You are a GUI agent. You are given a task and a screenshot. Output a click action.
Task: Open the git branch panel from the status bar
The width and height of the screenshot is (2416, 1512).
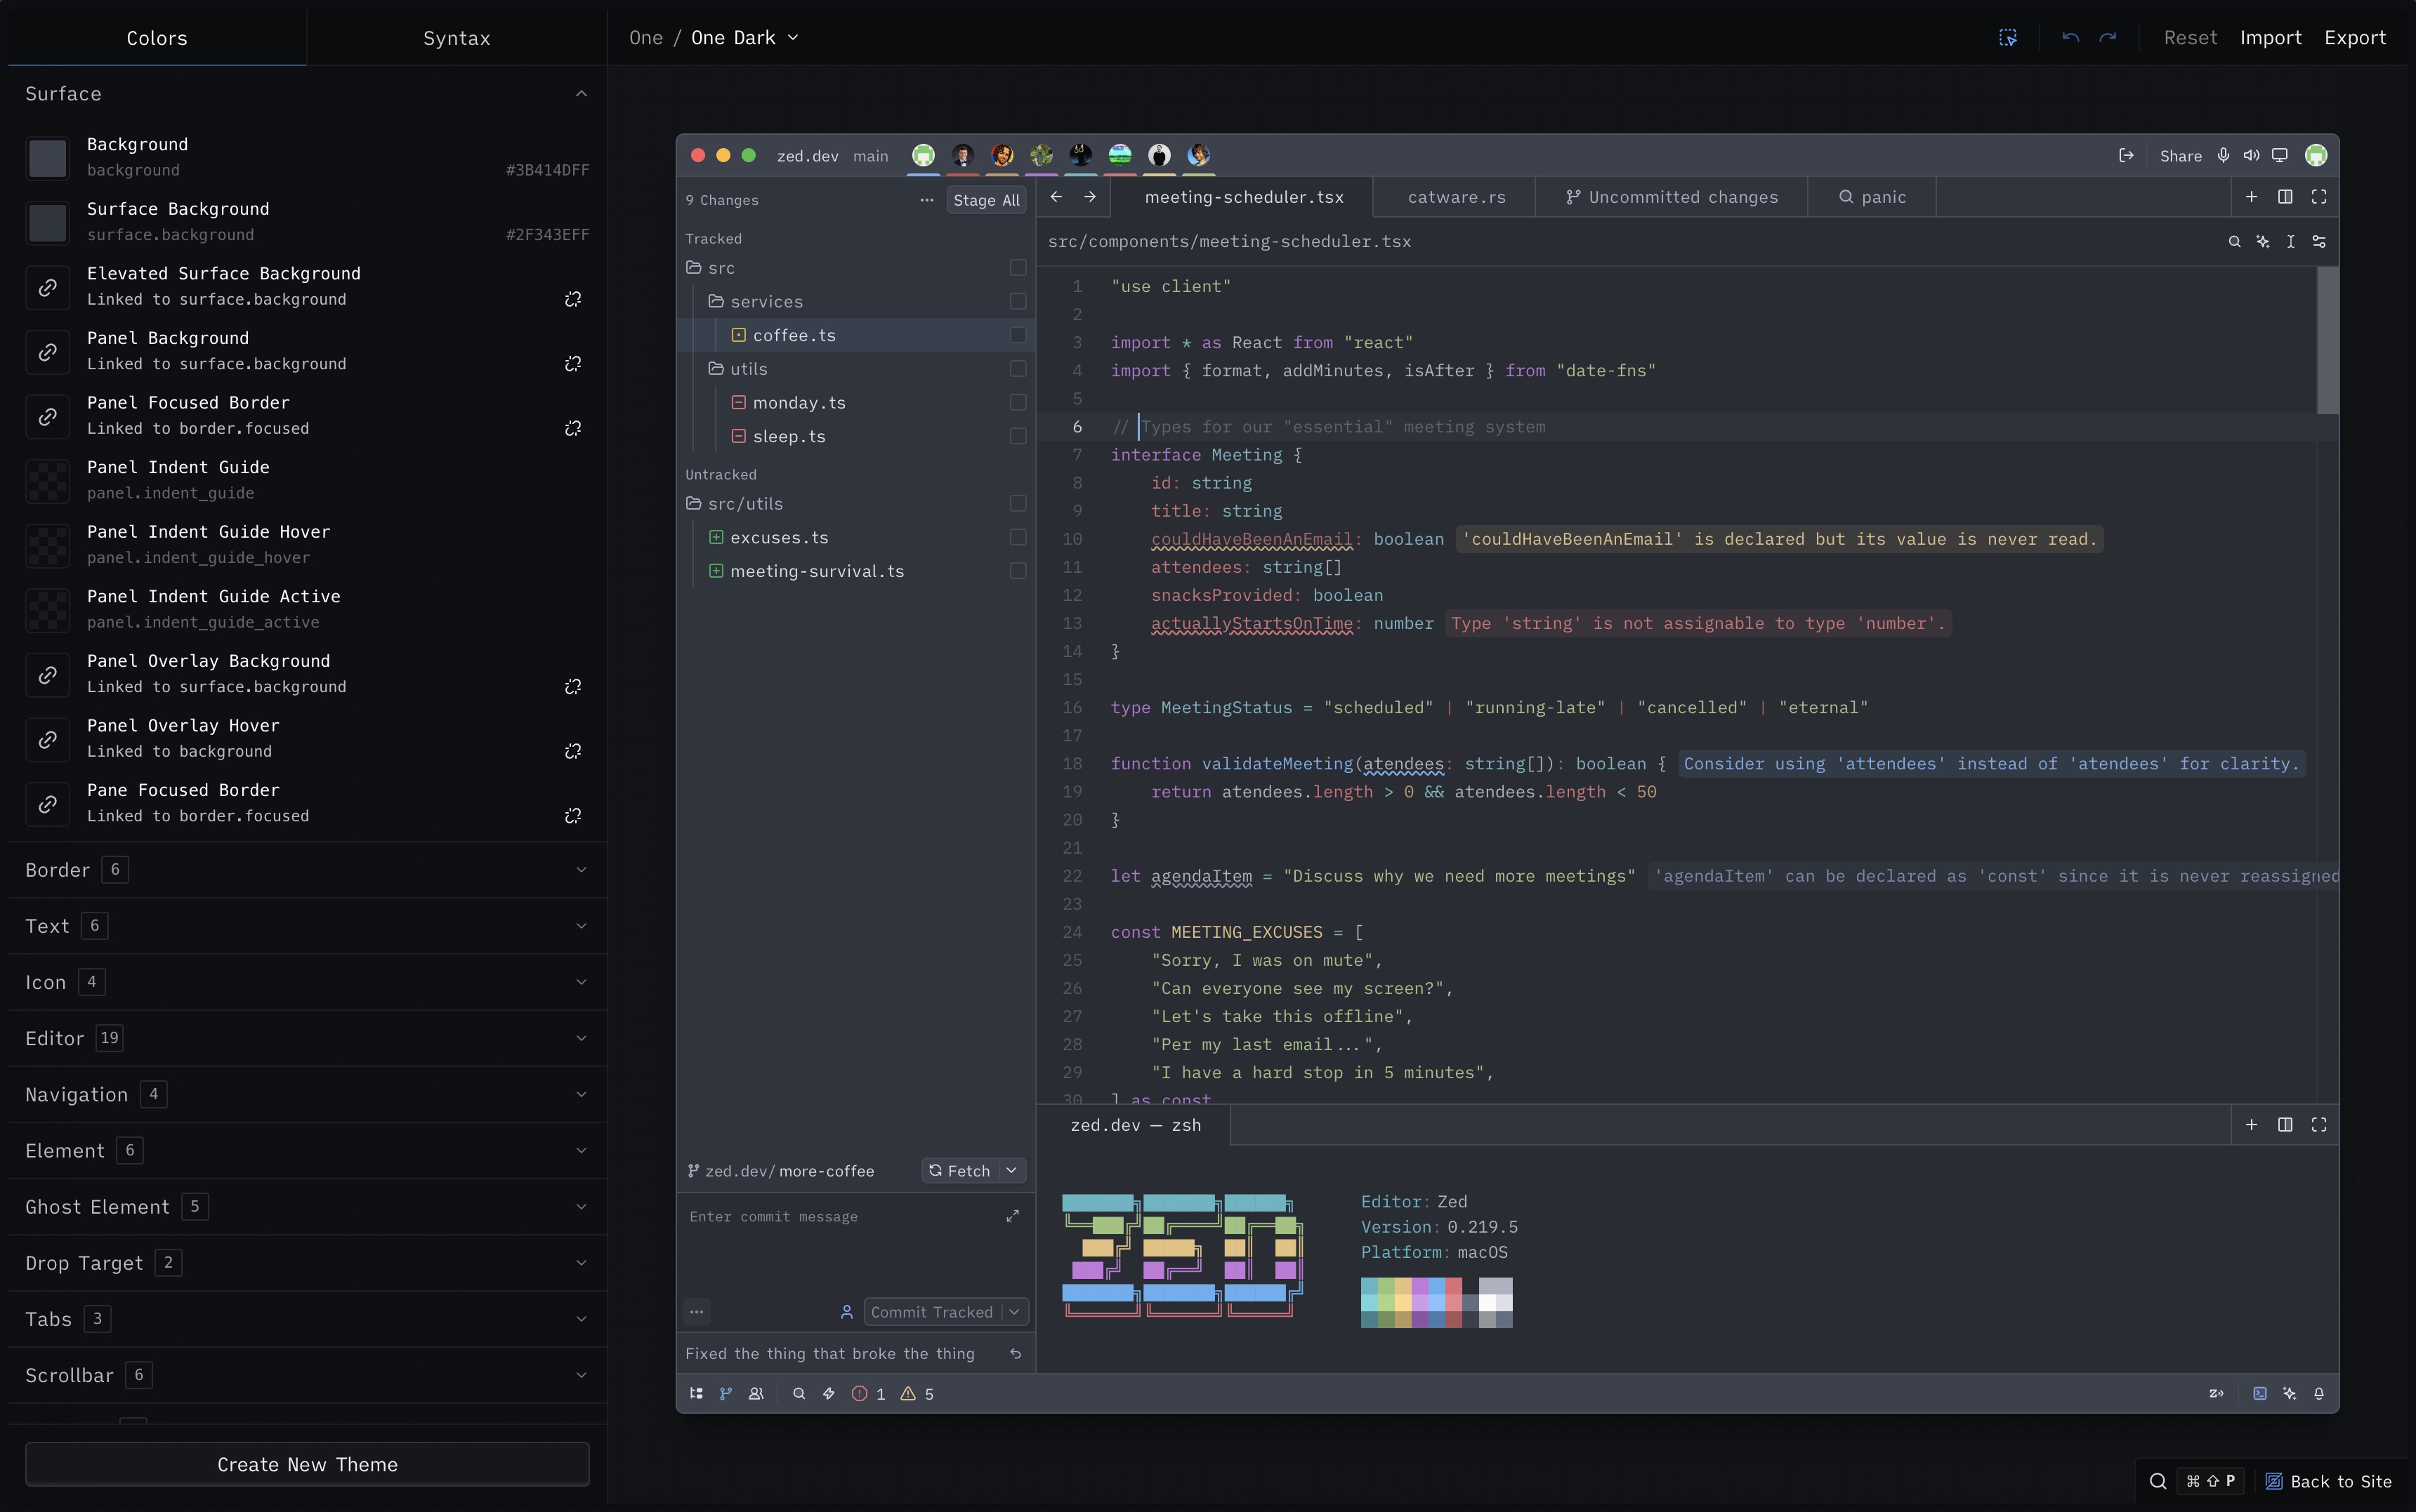pyautogui.click(x=726, y=1393)
